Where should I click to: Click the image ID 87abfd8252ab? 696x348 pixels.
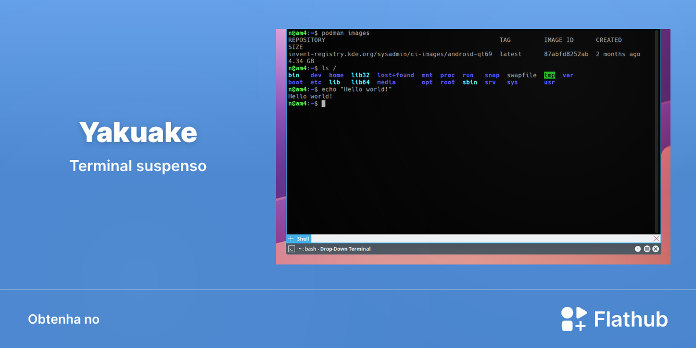(566, 54)
